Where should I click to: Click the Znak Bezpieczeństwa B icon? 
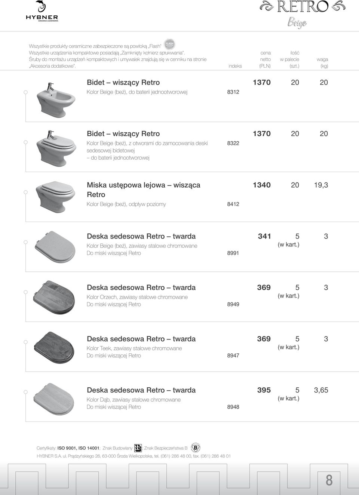[x=195, y=447]
